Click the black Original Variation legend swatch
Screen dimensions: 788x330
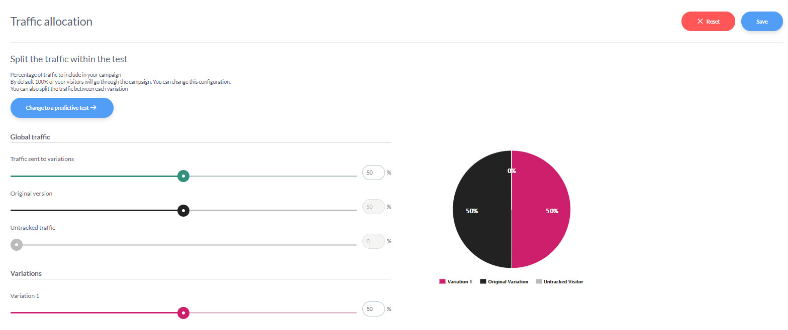[483, 282]
